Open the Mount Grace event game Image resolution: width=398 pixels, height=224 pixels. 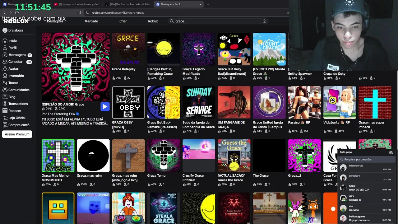point(269,49)
